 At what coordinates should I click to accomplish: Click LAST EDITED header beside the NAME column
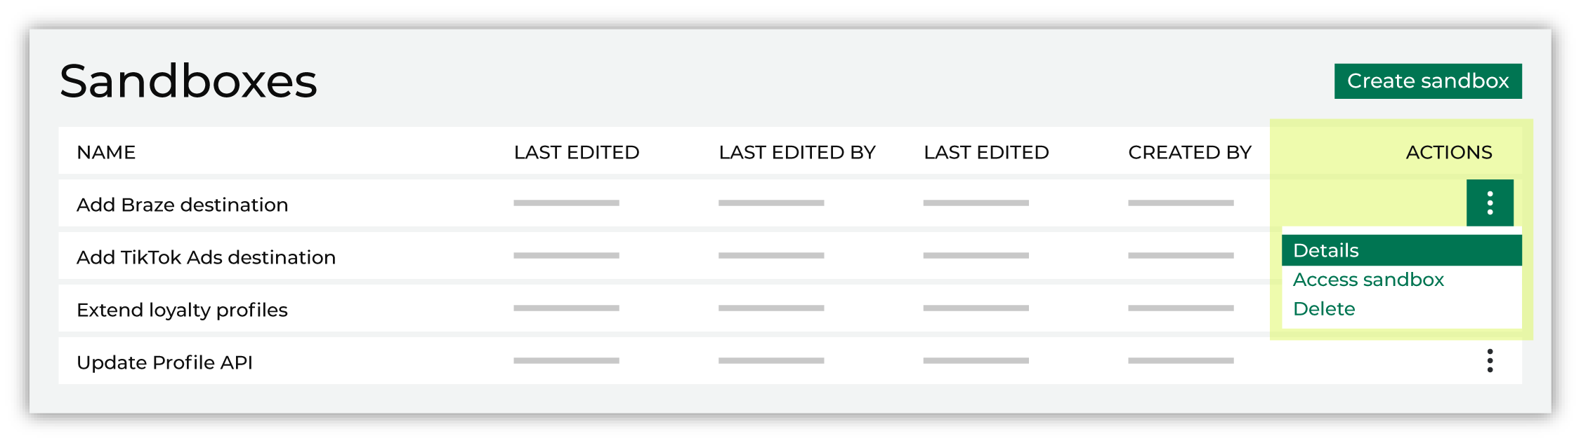tap(577, 152)
